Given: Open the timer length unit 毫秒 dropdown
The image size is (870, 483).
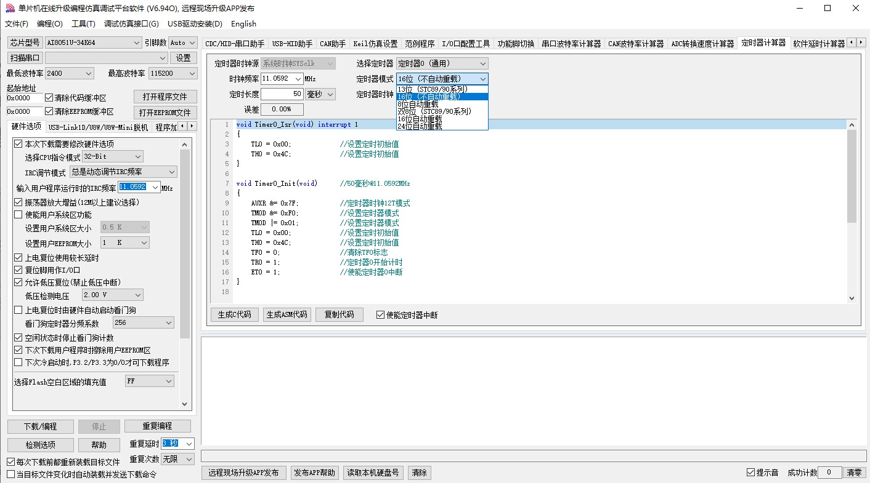Looking at the screenshot, I should 320,94.
